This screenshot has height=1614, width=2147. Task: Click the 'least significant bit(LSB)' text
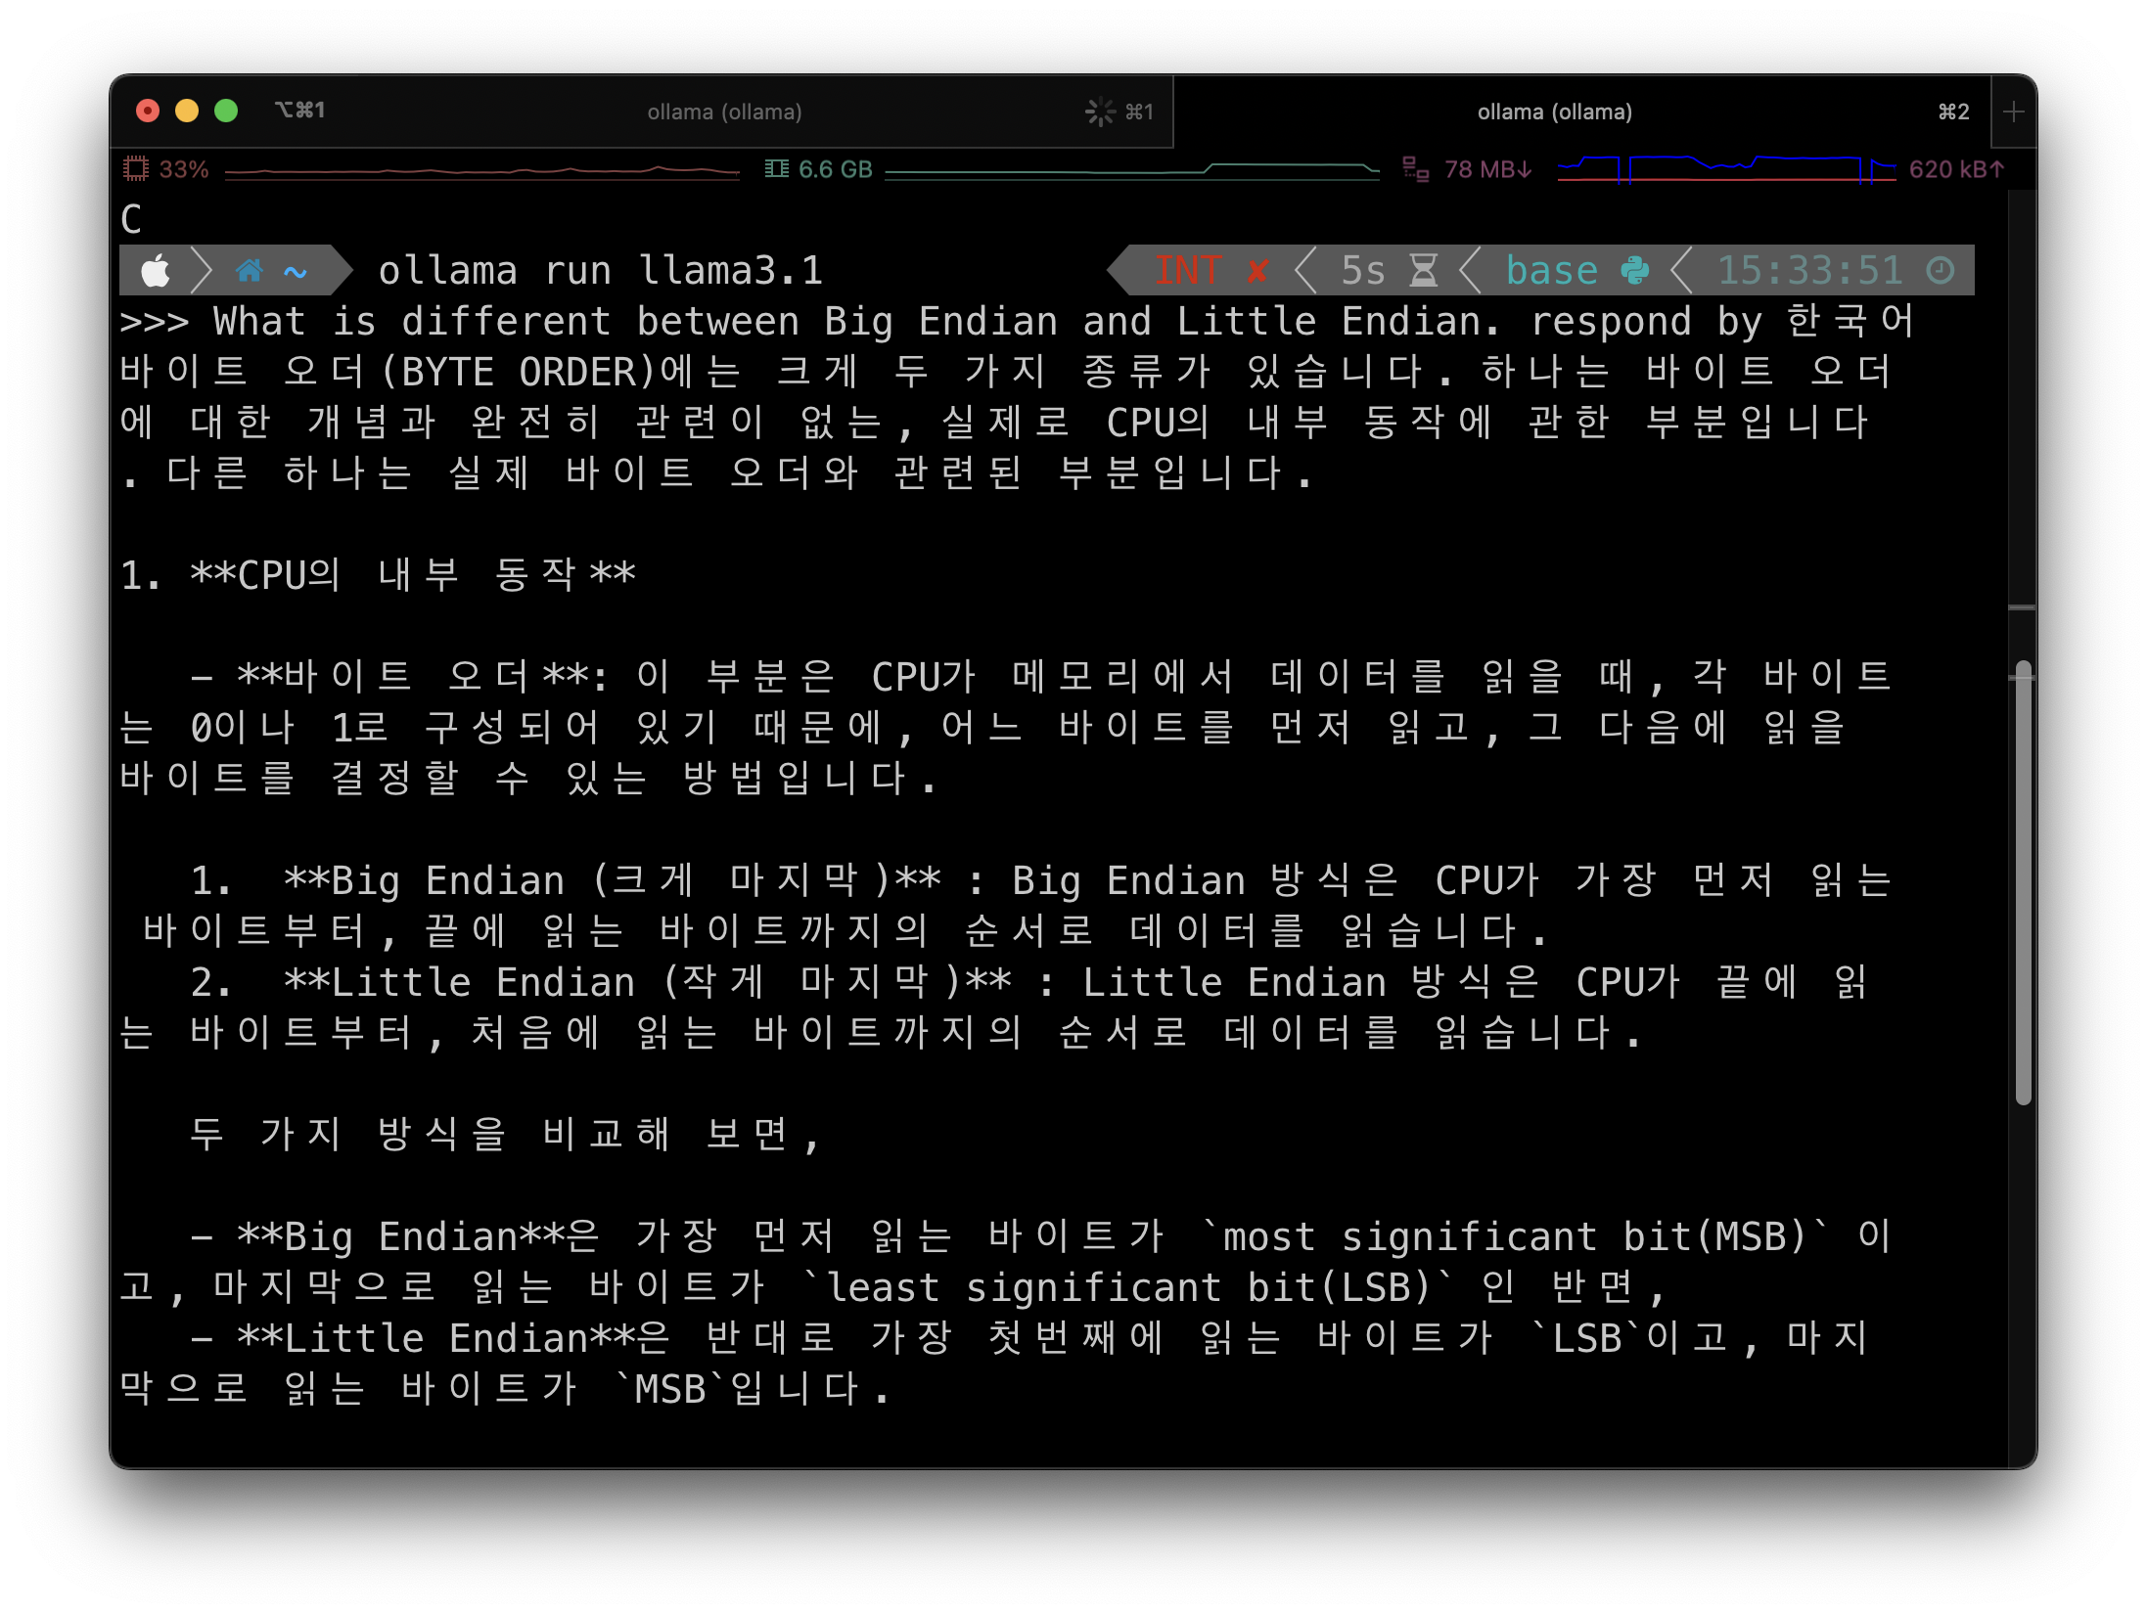(1129, 1287)
